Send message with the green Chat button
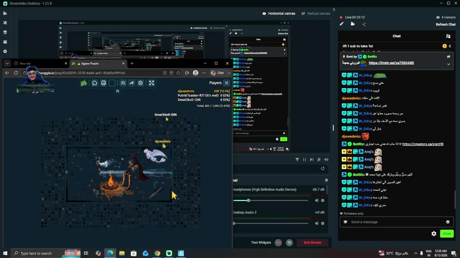Viewport: 460px width, 258px height. point(447,234)
